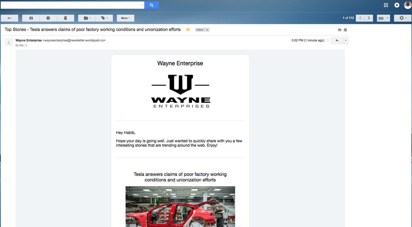The image size is (412, 227).
Task: Click sender name Wayne Enterprise
Action: (28, 40)
